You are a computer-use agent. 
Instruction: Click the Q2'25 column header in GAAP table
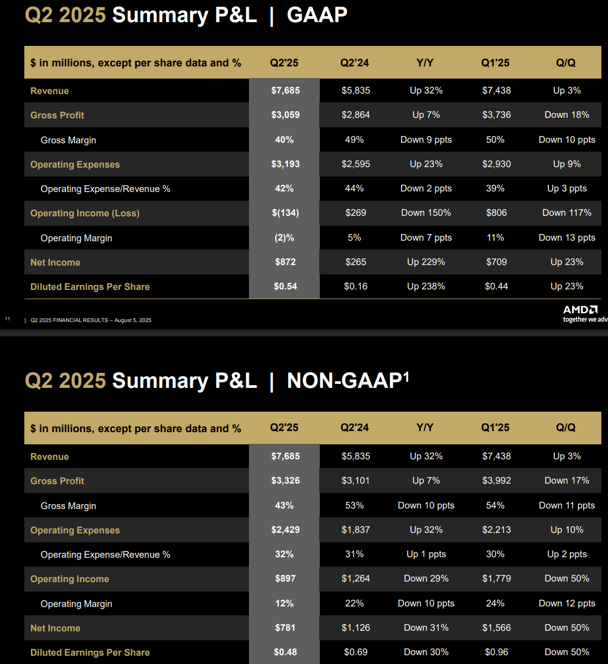[x=284, y=63]
